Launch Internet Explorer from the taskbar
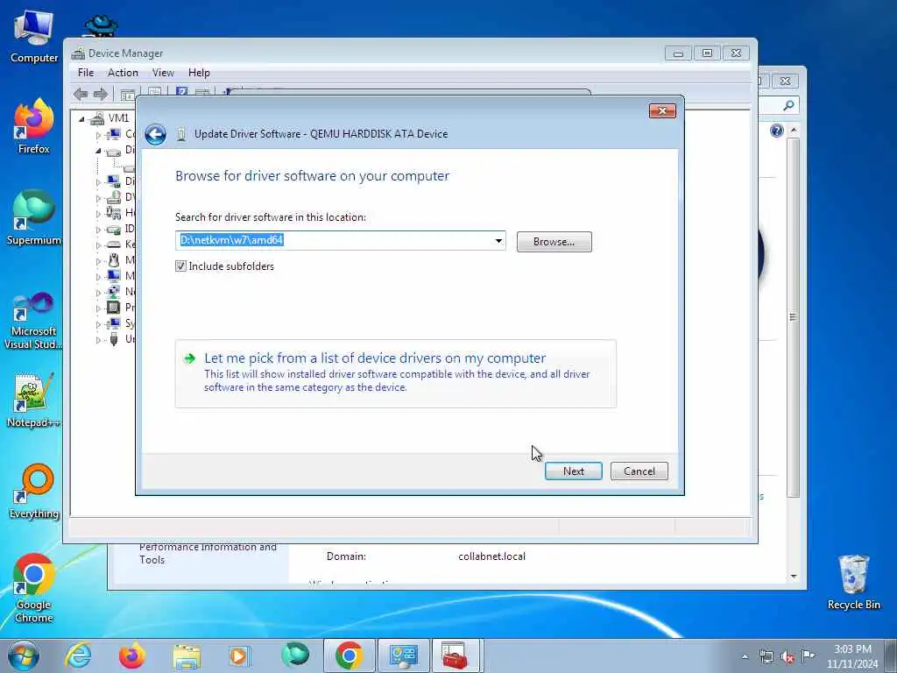The width and height of the screenshot is (897, 673). coord(78,655)
